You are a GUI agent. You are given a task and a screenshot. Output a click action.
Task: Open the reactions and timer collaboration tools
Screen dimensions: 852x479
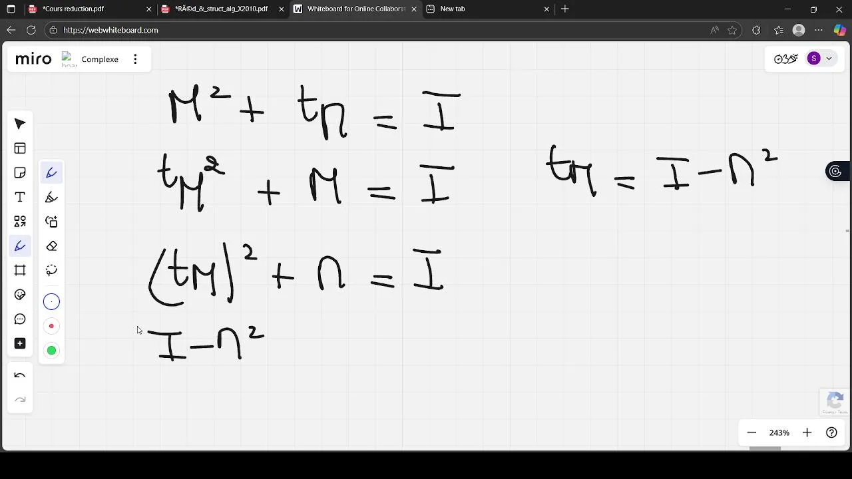point(785,59)
